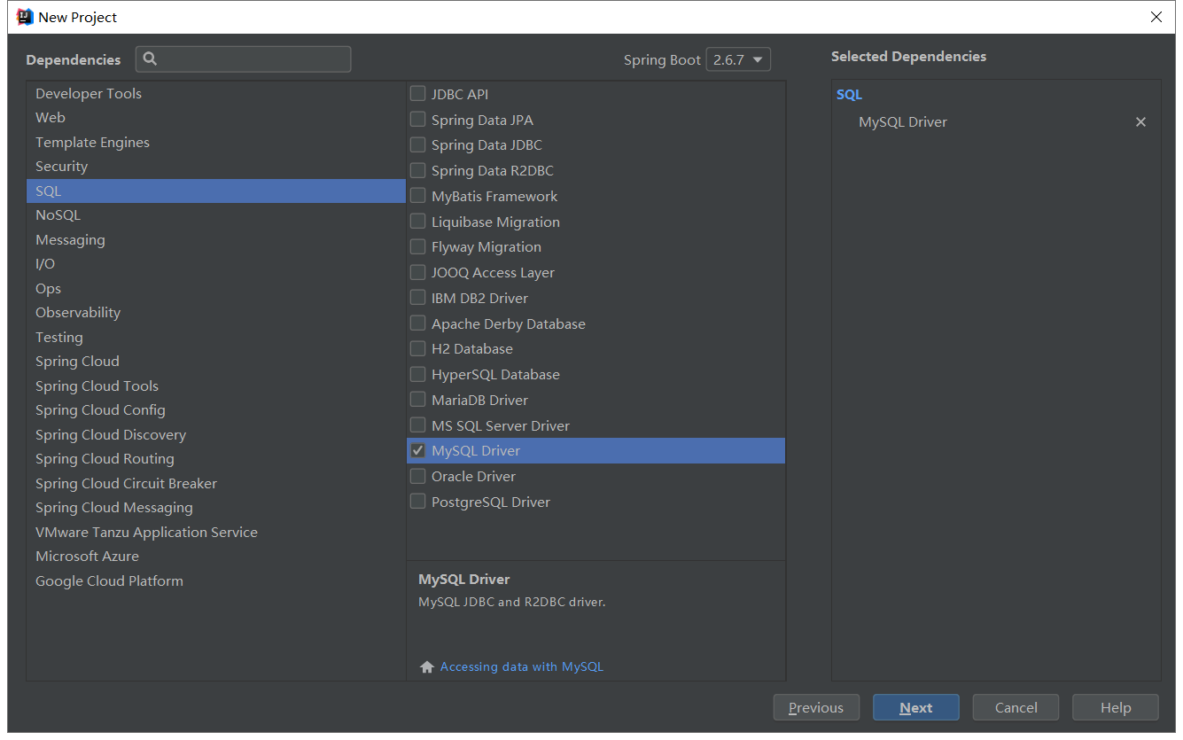Viewport: 1183px width, 740px height.
Task: Select Apache Derby Database checkbox
Action: coord(417,323)
